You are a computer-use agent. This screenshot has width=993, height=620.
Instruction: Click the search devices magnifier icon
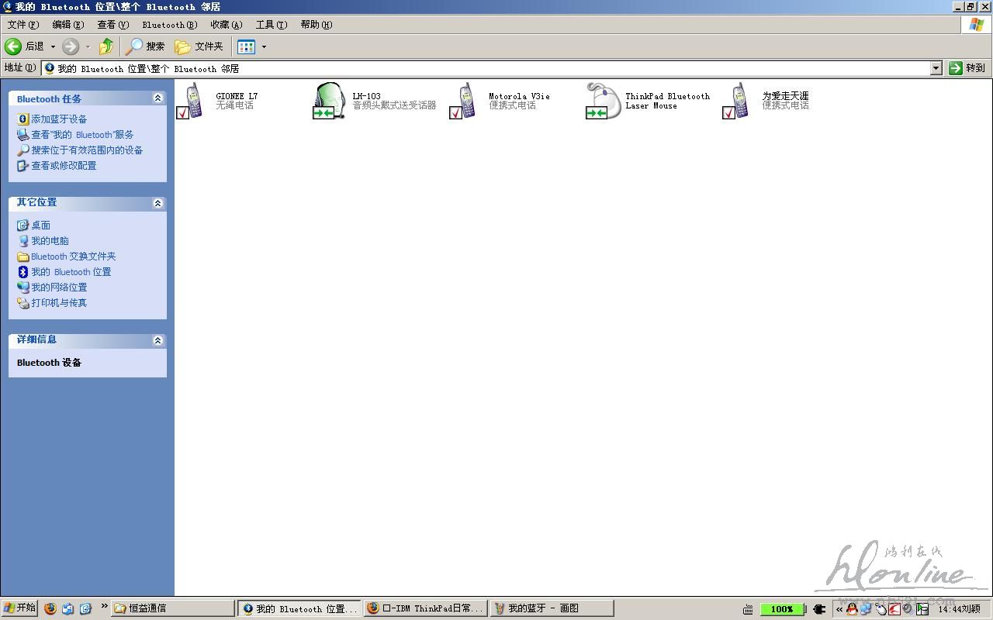[x=23, y=150]
